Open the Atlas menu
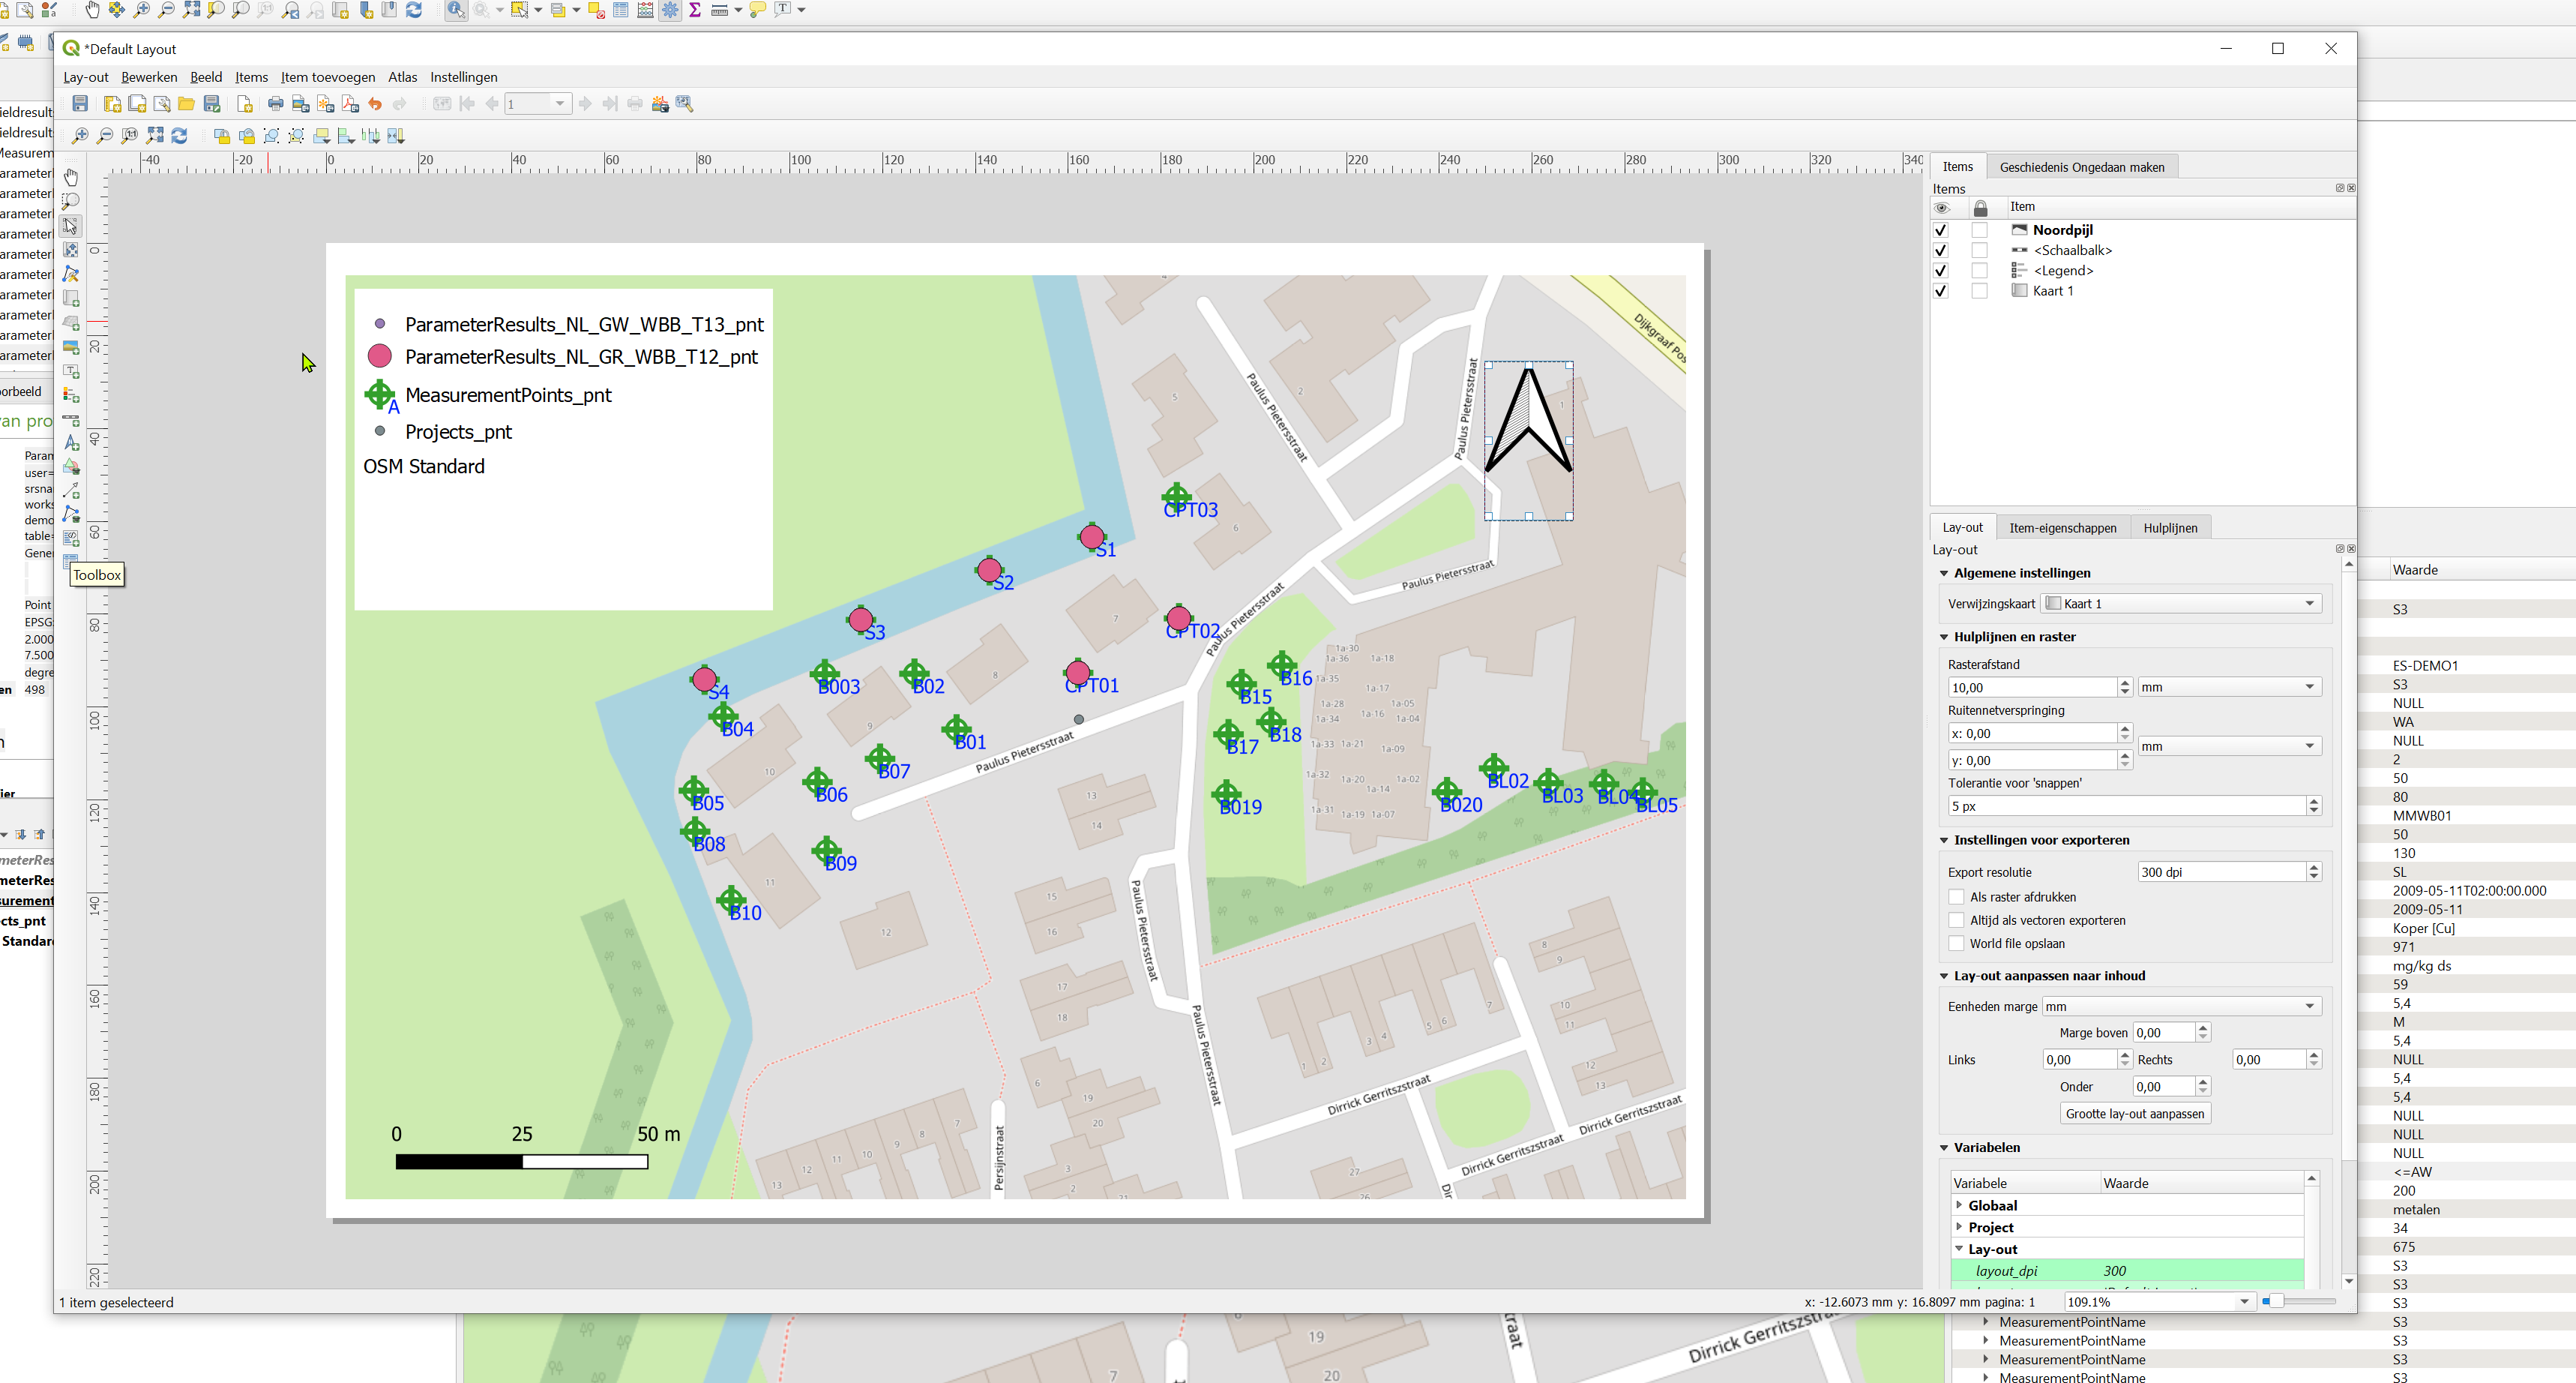This screenshot has height=1383, width=2576. coord(402,77)
